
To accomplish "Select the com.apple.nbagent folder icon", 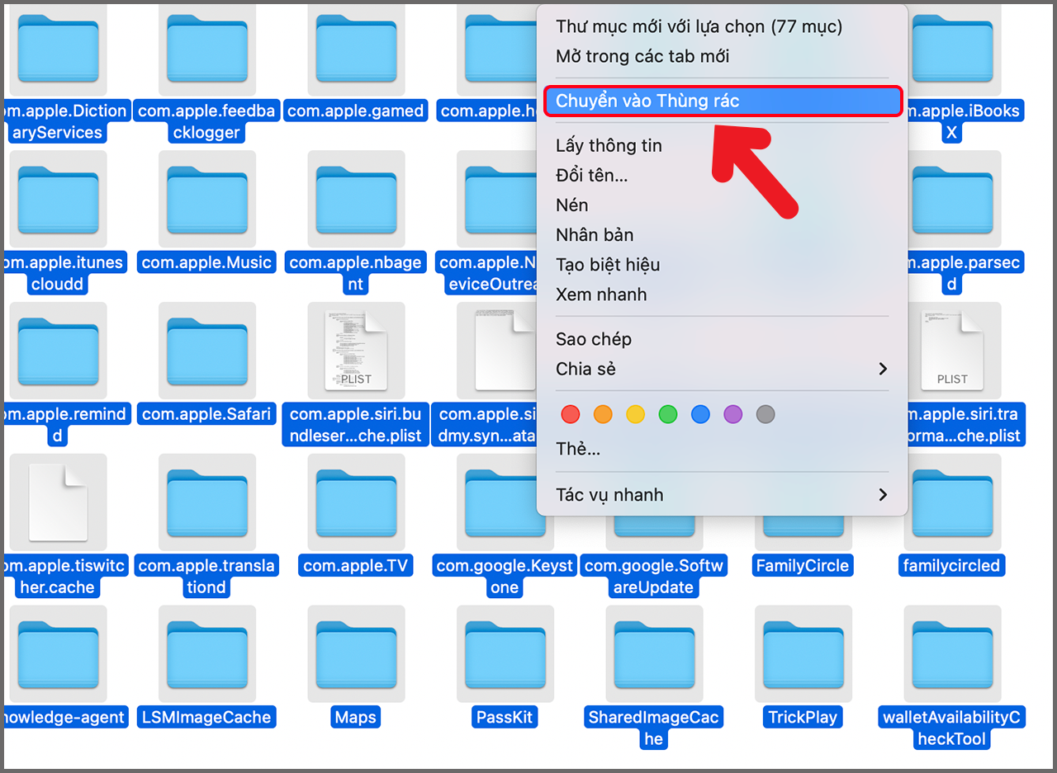I will pyautogui.click(x=356, y=199).
